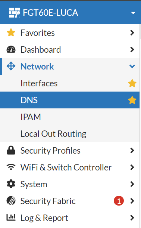Click the Security Profiles lock icon

pyautogui.click(x=11, y=150)
